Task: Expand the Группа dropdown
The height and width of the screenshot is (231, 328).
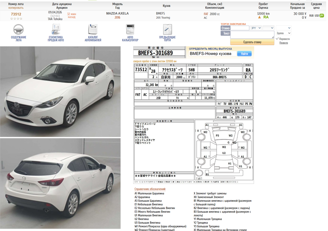Action: [x=283, y=33]
